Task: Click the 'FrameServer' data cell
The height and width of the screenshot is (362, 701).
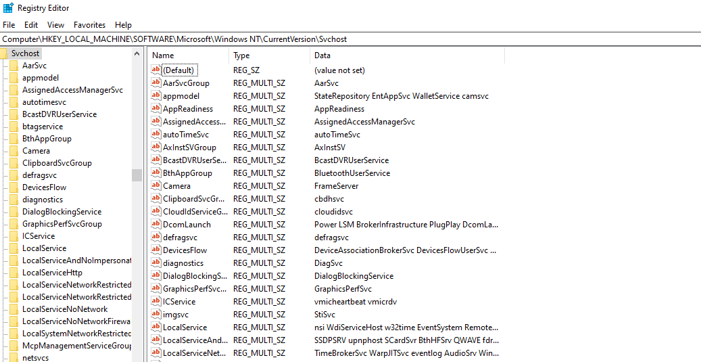Action: point(336,185)
